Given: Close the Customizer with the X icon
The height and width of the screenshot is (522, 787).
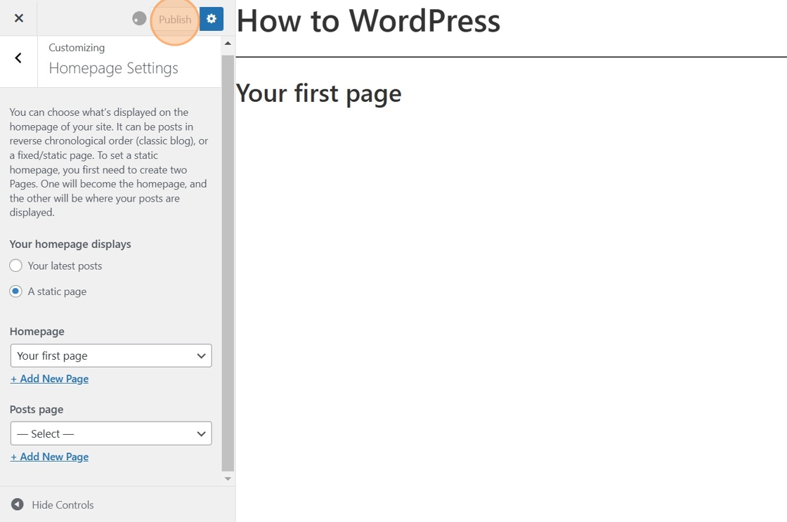Looking at the screenshot, I should (x=18, y=18).
